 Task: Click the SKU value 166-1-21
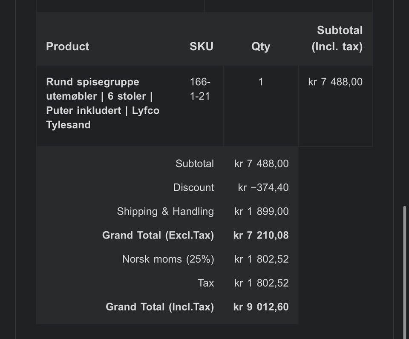tap(200, 89)
